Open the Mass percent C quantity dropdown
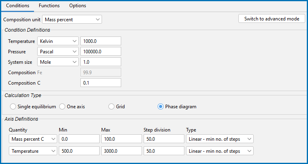The height and width of the screenshot is (164, 308). tap(33, 139)
